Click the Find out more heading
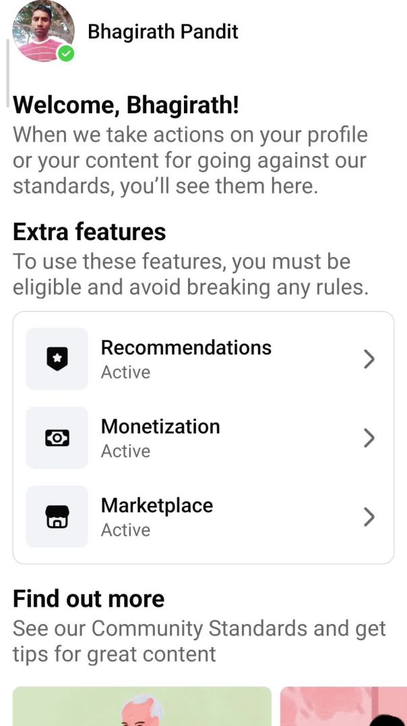This screenshot has width=407, height=726. pos(89,598)
